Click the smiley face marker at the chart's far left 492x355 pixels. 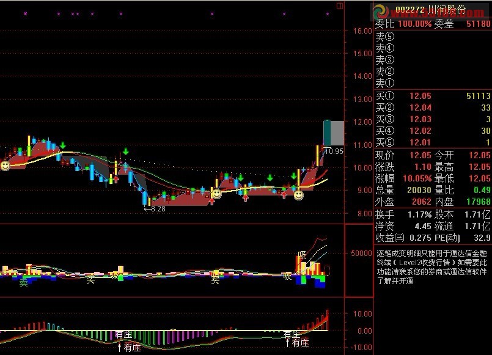(5, 166)
